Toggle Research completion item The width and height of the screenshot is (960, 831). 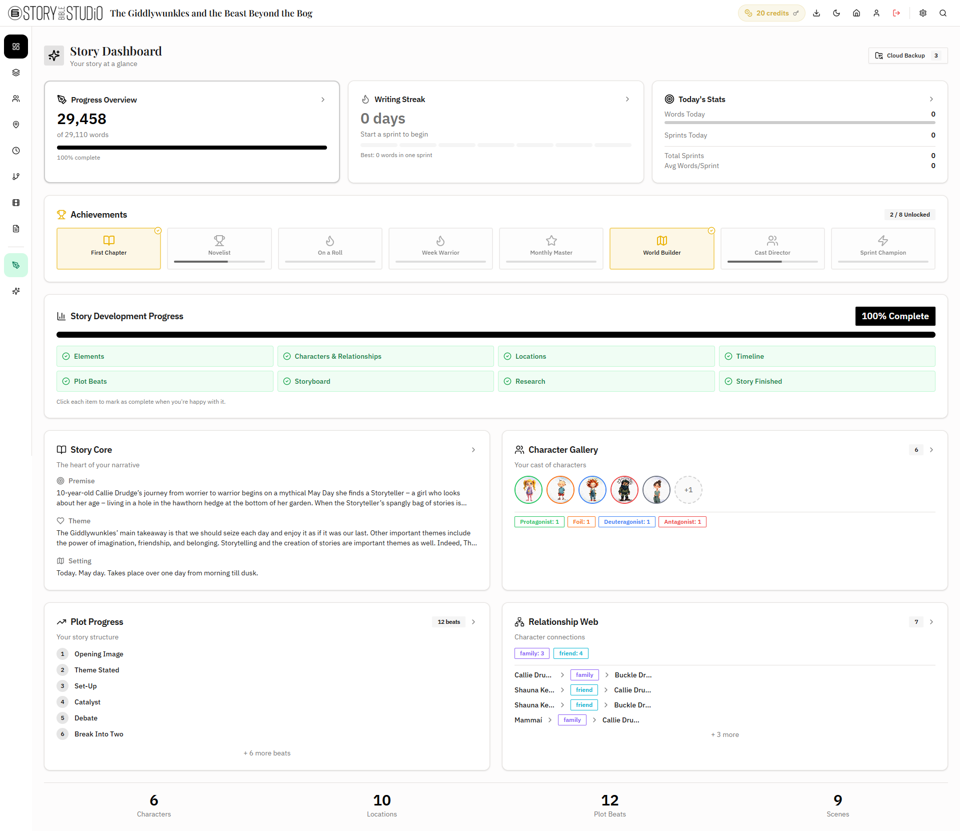click(606, 381)
